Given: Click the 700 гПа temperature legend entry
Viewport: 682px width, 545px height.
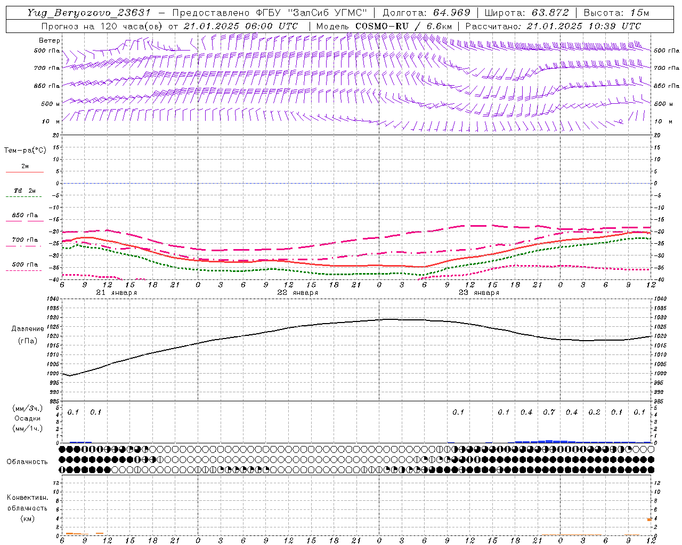Looking at the screenshot, I should coord(25,240).
